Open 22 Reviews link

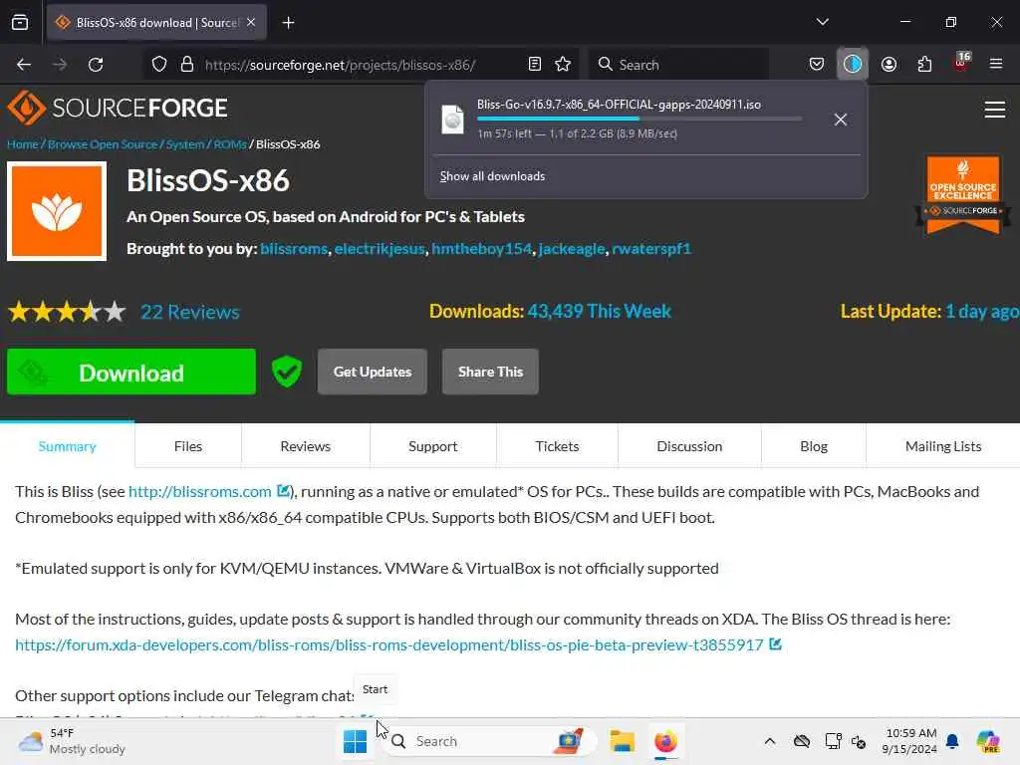(x=190, y=312)
